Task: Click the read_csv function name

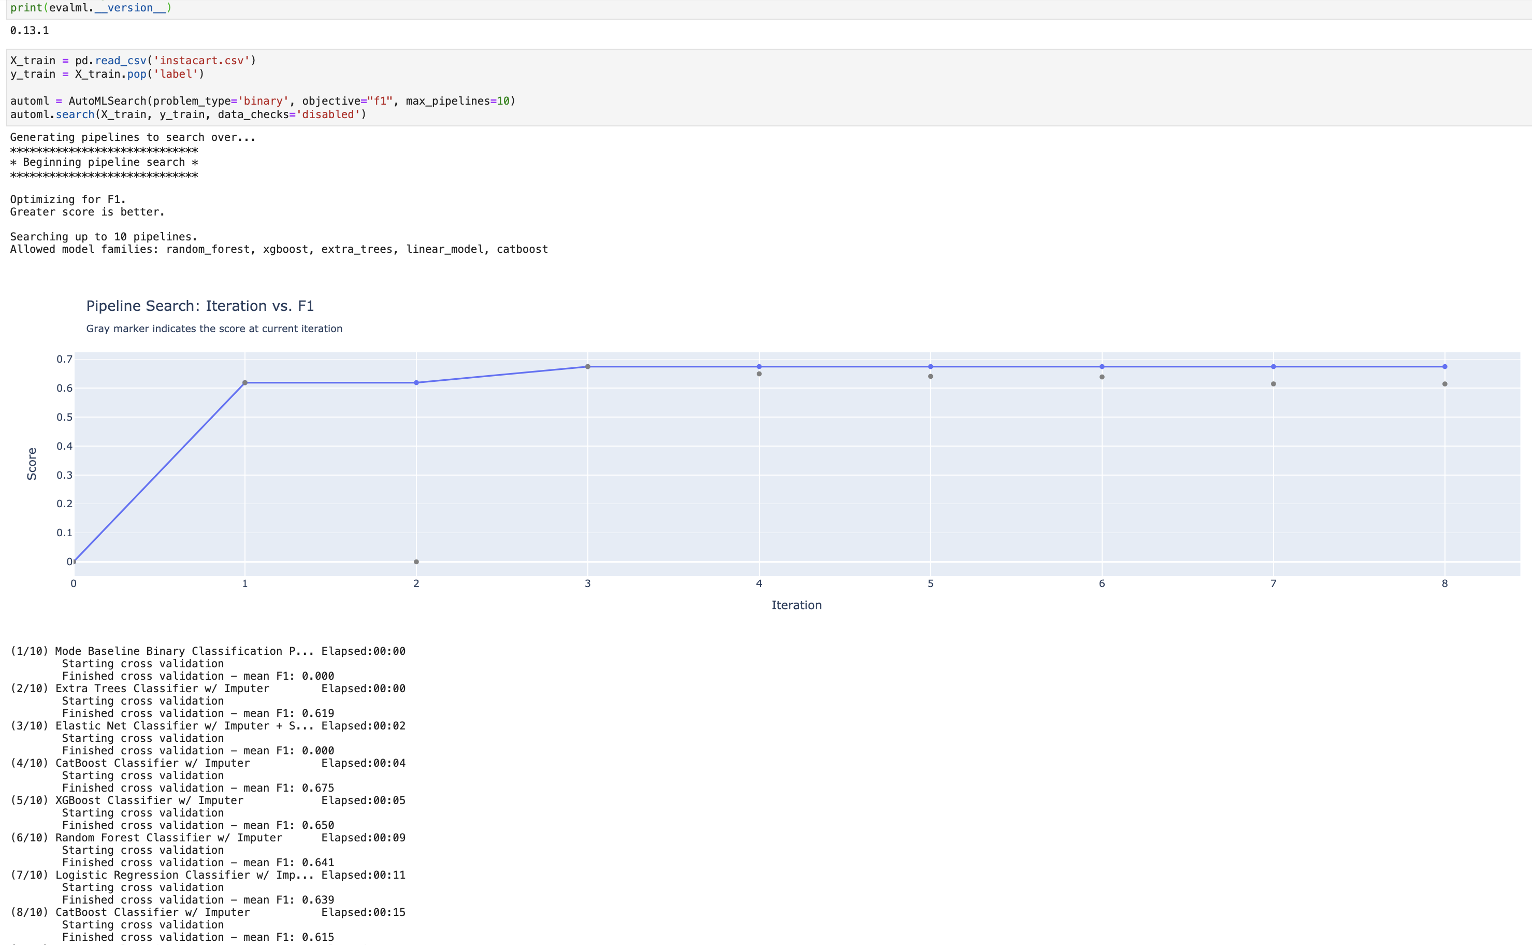Action: pos(122,60)
